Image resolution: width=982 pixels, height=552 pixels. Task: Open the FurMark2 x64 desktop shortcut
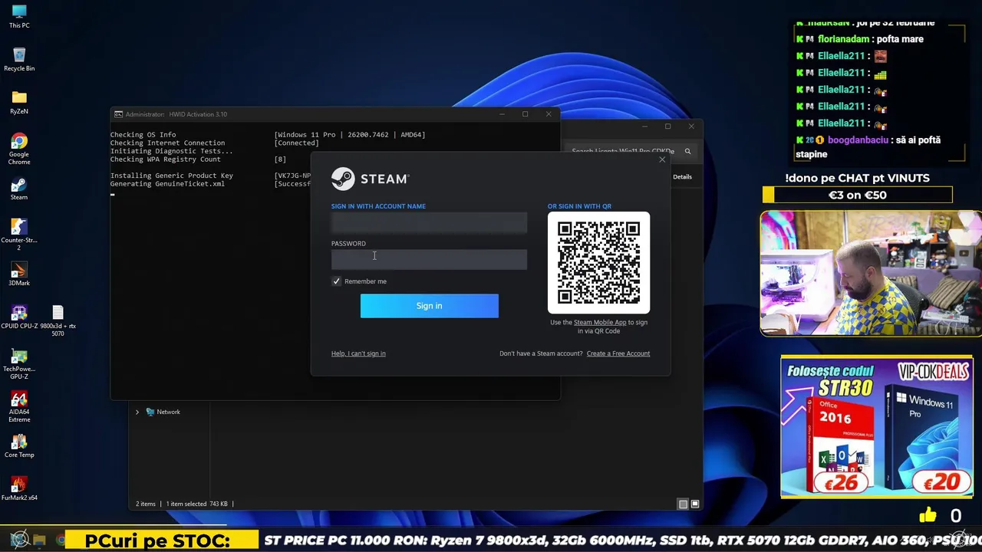19,489
